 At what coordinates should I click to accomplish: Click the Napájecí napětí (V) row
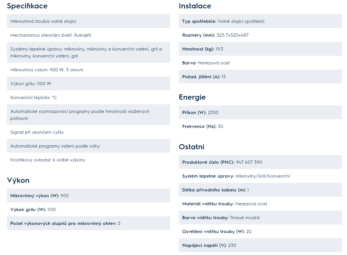(260, 245)
